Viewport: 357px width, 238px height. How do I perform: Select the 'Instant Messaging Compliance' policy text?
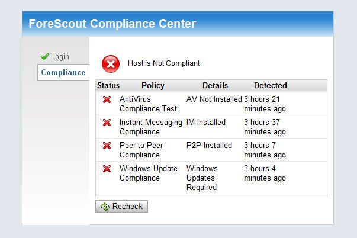(151, 127)
